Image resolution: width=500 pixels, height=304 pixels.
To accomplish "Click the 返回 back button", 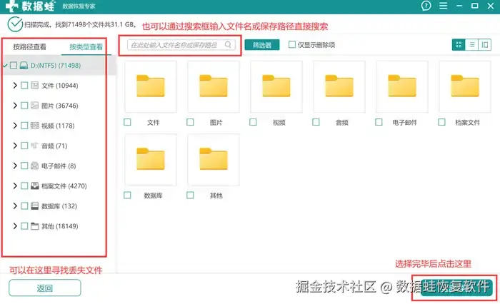I will point(44,288).
